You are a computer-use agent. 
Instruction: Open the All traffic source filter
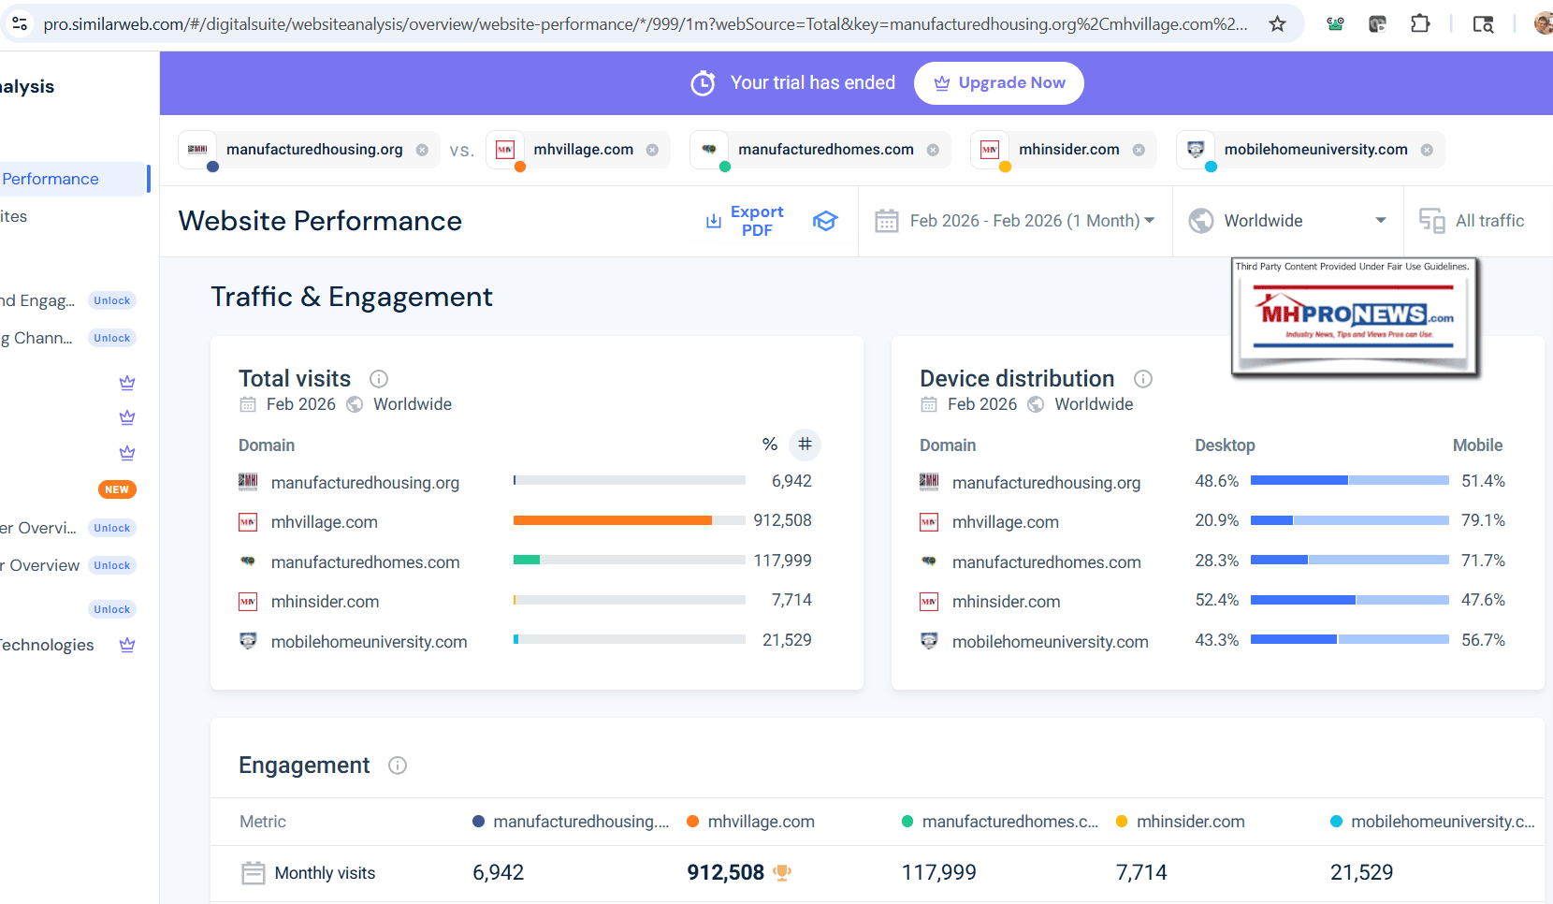[1473, 221]
